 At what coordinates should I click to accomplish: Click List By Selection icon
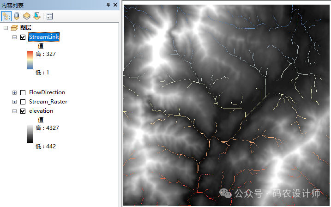pyautogui.click(x=37, y=16)
